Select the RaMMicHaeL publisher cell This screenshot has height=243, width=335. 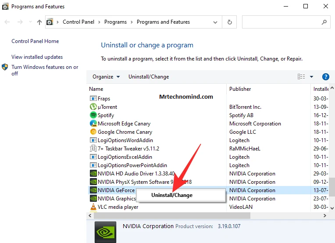coord(245,149)
